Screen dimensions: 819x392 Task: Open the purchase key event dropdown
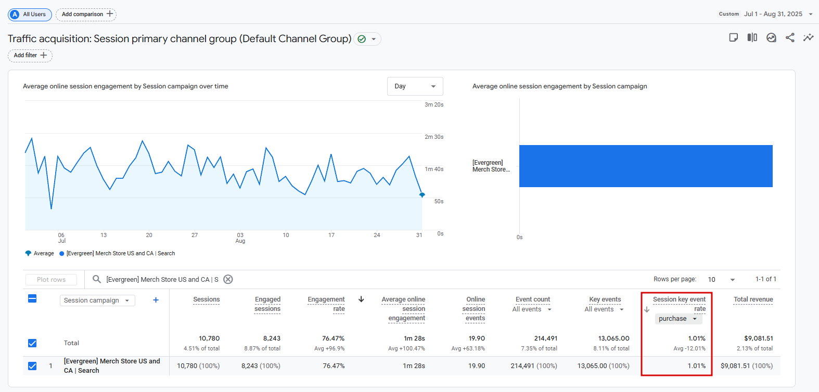click(677, 319)
